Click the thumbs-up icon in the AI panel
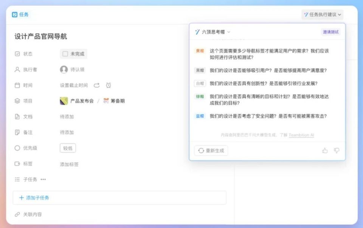Image resolution: width=363 pixels, height=228 pixels. pos(326,150)
